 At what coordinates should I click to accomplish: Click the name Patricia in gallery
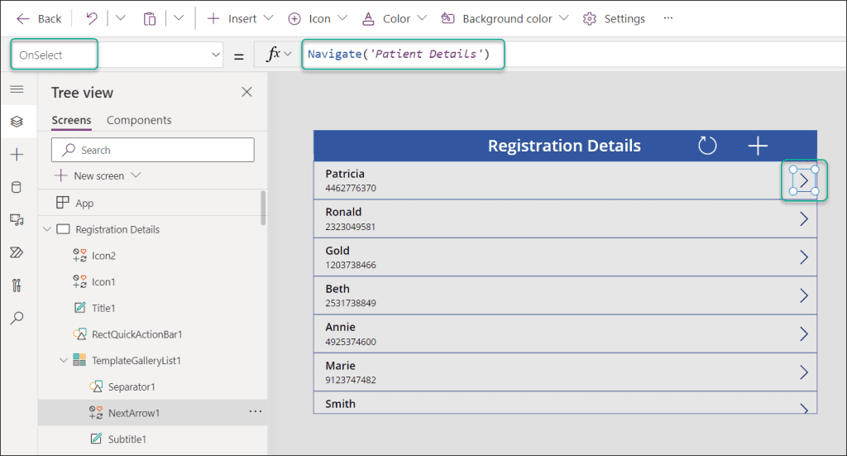tap(345, 174)
